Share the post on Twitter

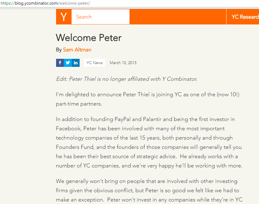68,63
